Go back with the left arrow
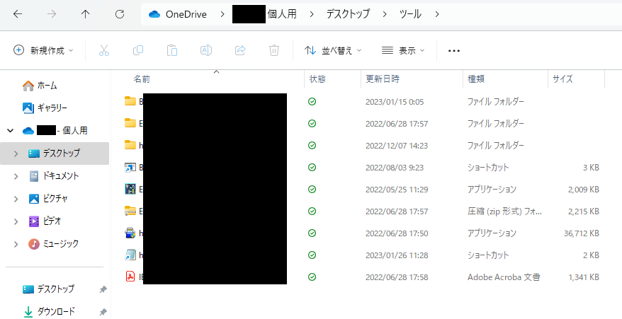622x319 pixels. (x=18, y=14)
